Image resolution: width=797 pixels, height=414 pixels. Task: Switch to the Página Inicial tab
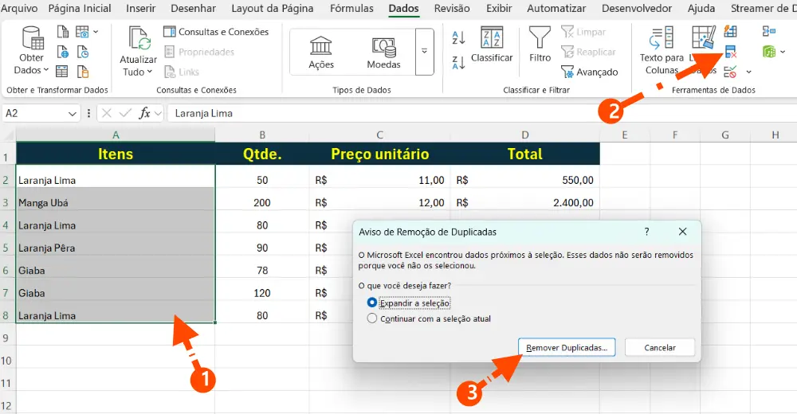tap(80, 9)
